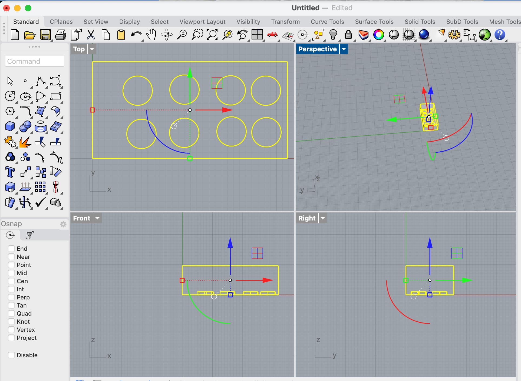Select the Box solid tool
The height and width of the screenshot is (381, 521).
10,126
